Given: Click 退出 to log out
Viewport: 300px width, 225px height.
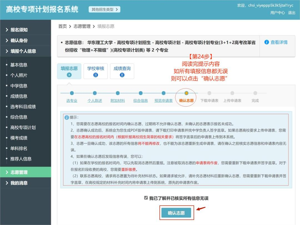Looking at the screenshot, I should click(292, 12).
